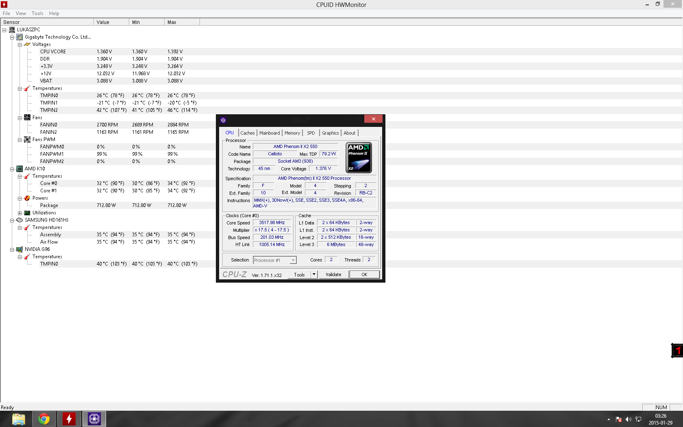
Task: Click the Fans category icon
Action: pos(27,118)
